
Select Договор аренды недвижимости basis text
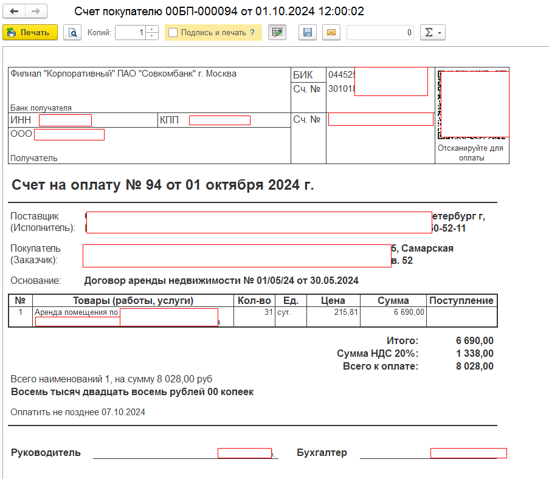[221, 280]
